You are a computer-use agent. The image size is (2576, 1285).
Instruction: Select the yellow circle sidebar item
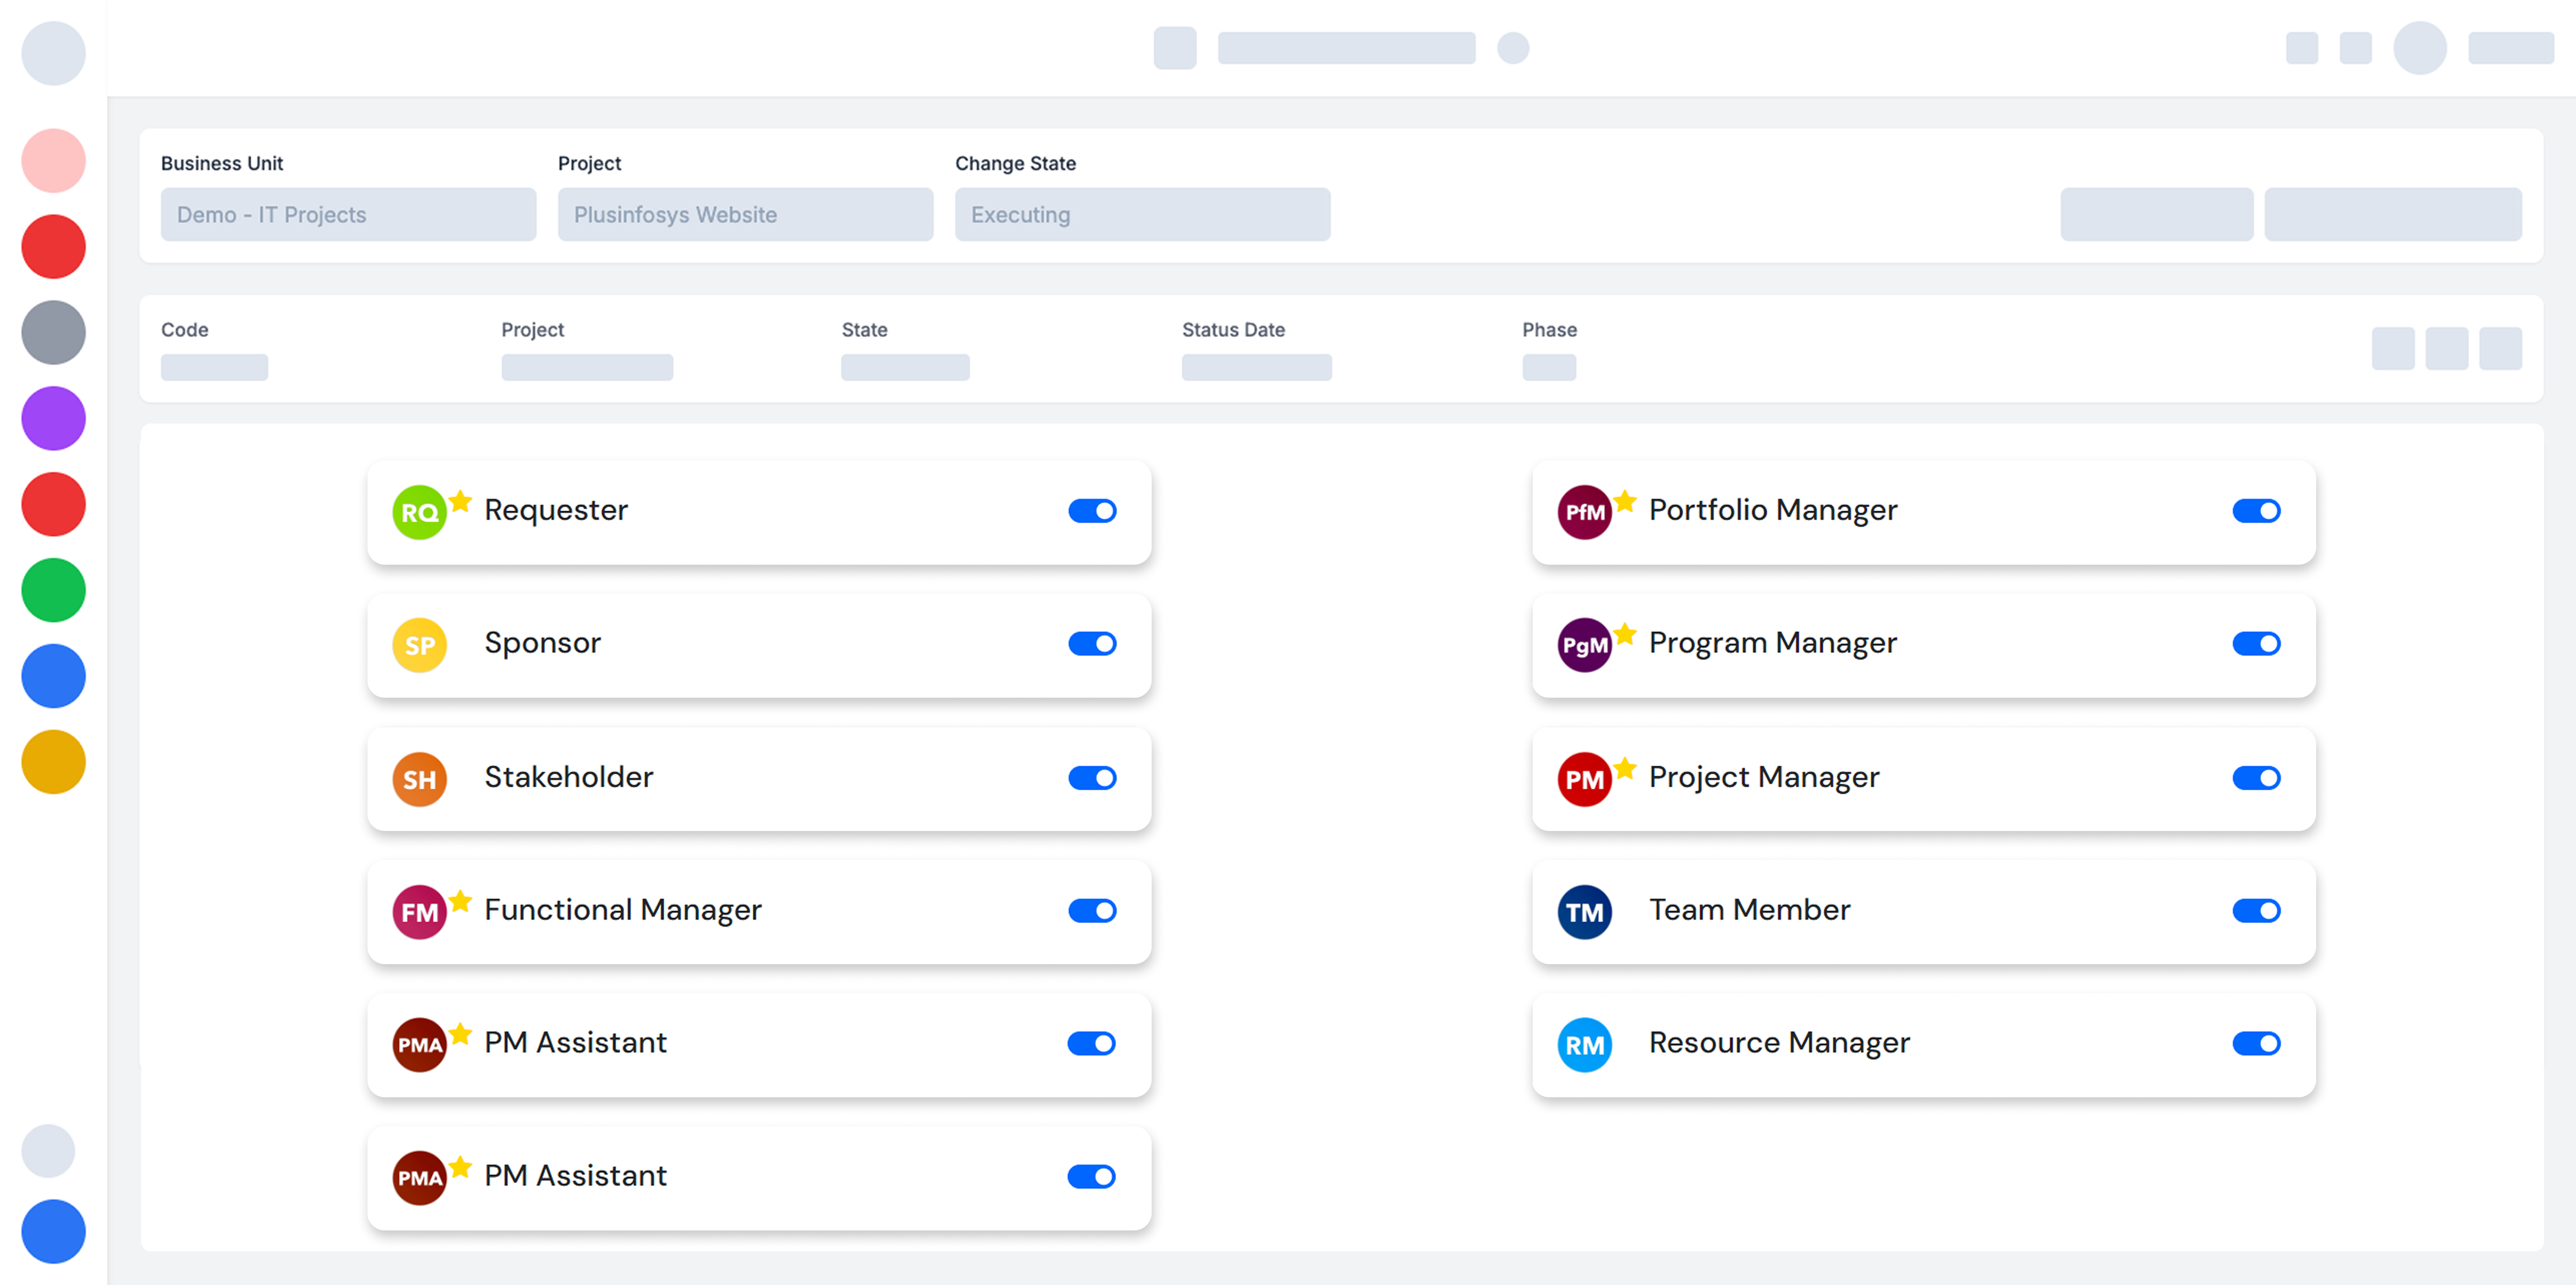click(54, 762)
